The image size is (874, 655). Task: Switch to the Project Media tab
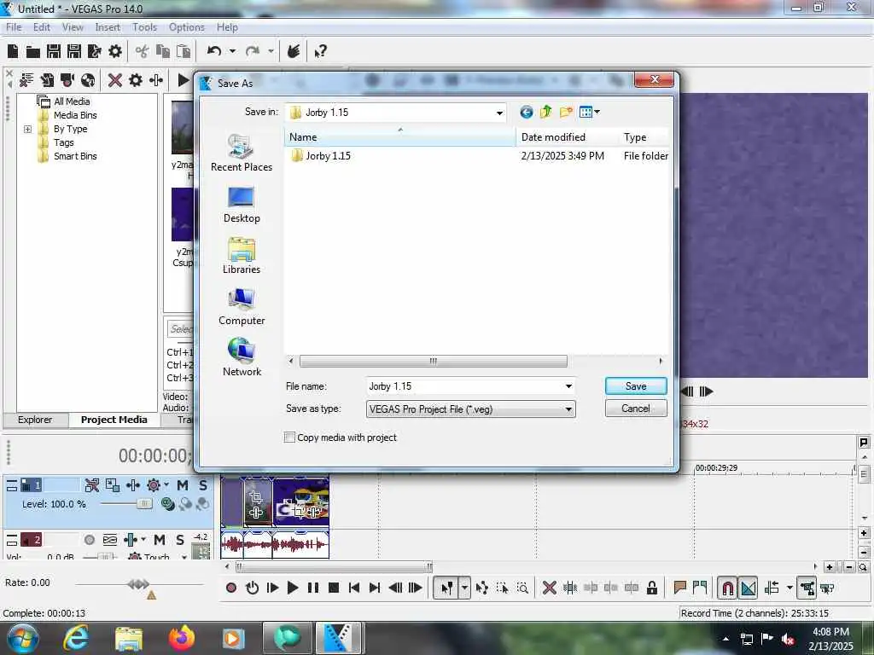click(114, 420)
